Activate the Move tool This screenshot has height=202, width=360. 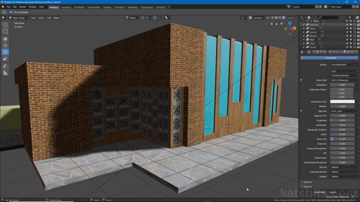pyautogui.click(x=5, y=45)
